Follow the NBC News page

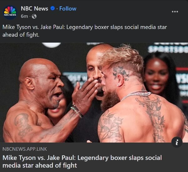coord(68,9)
